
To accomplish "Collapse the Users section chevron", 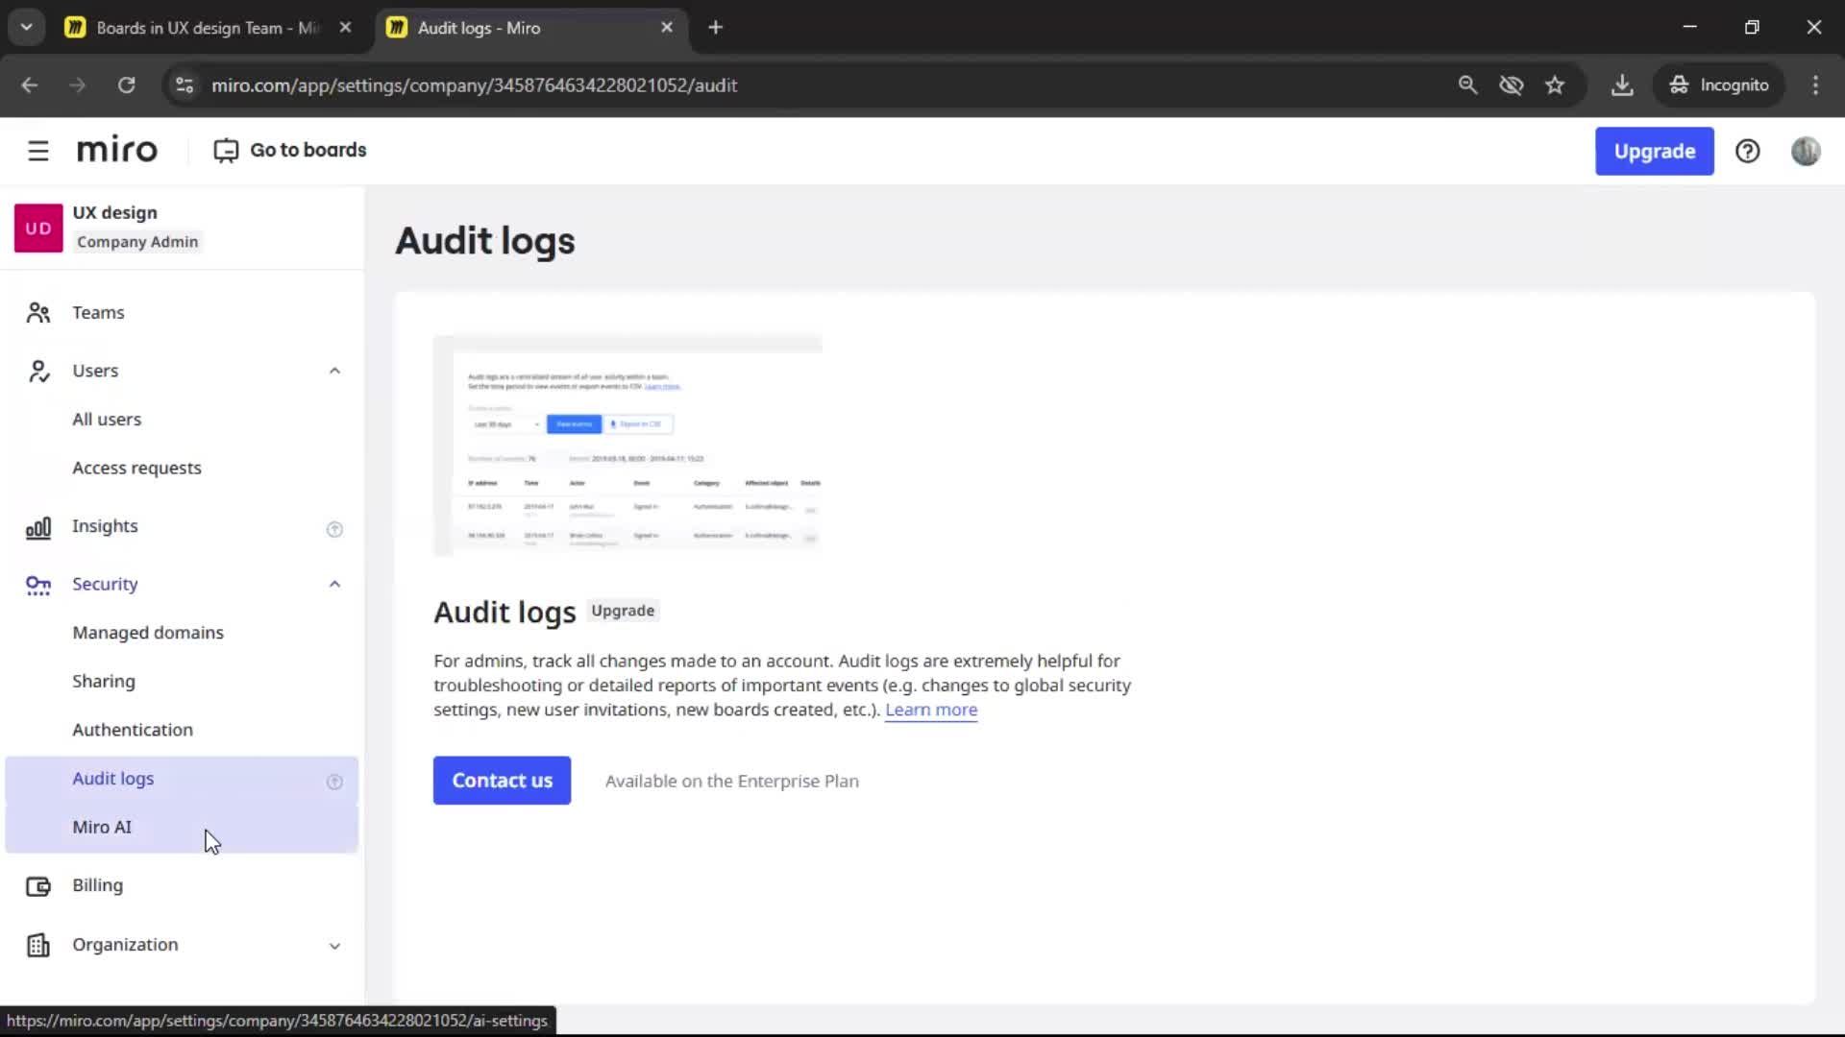I will [x=334, y=371].
